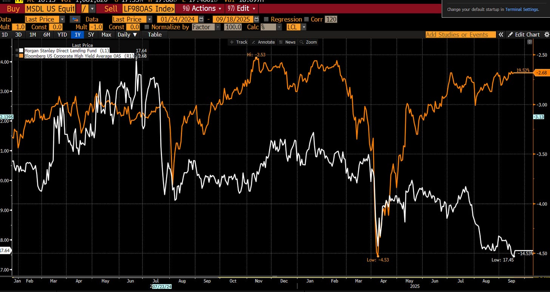Collapse studies panel with double chevron
Image resolution: width=550 pixels, height=292 pixels.
coord(501,34)
